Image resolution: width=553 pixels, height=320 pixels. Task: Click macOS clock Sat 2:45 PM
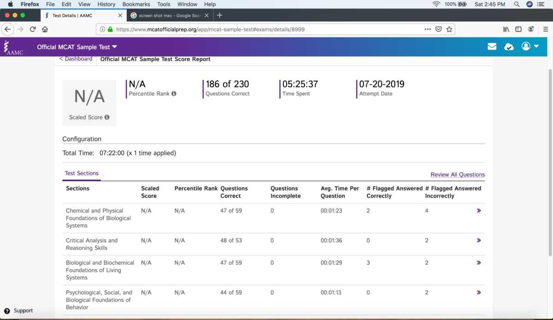point(490,4)
